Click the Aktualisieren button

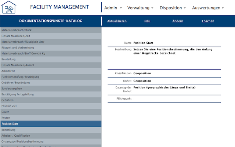tap(117, 21)
